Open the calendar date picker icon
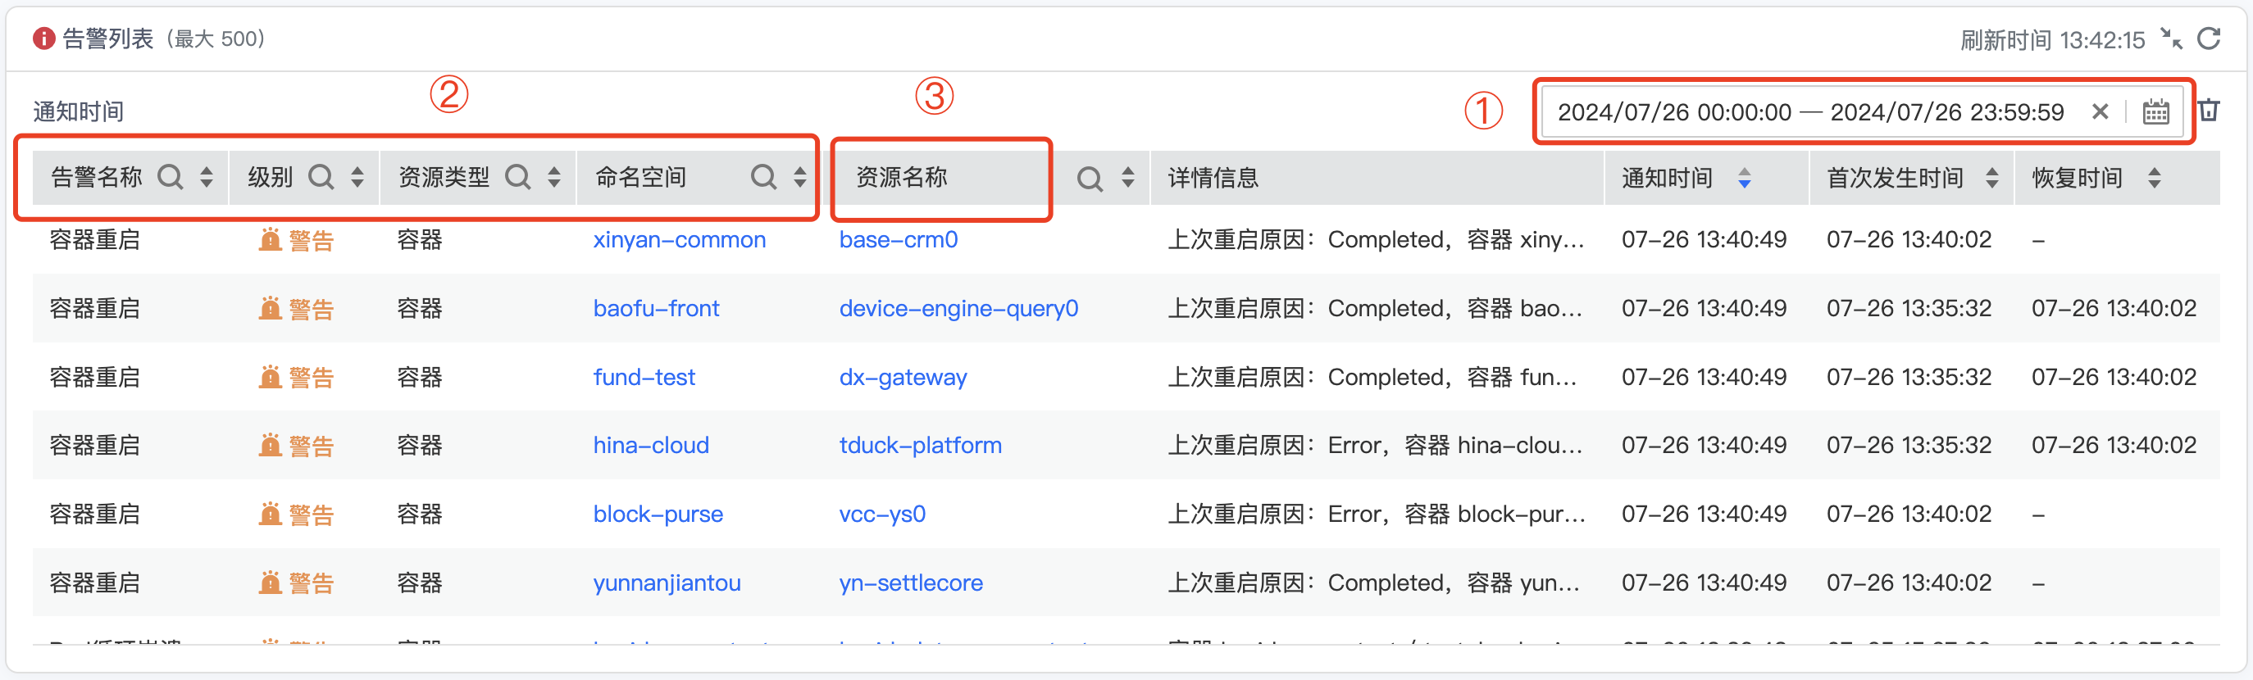This screenshot has width=2253, height=680. click(2155, 112)
